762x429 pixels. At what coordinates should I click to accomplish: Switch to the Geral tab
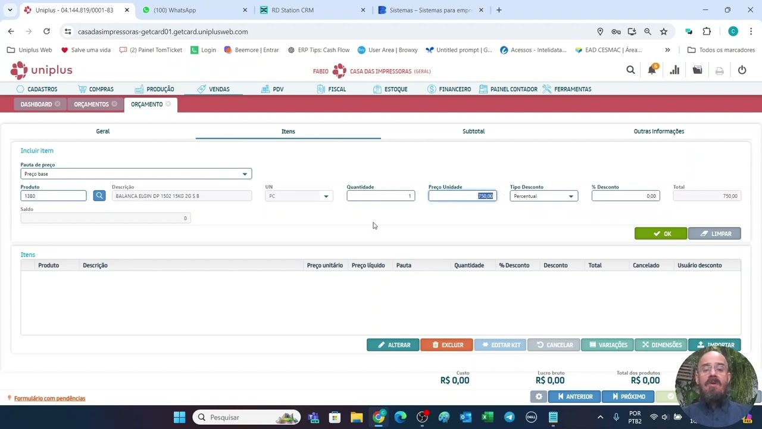tap(103, 131)
